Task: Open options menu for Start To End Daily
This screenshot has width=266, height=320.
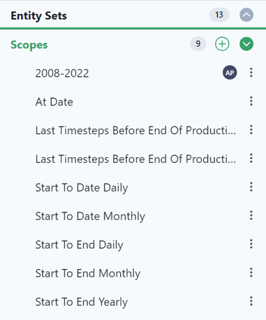Action: tap(251, 244)
